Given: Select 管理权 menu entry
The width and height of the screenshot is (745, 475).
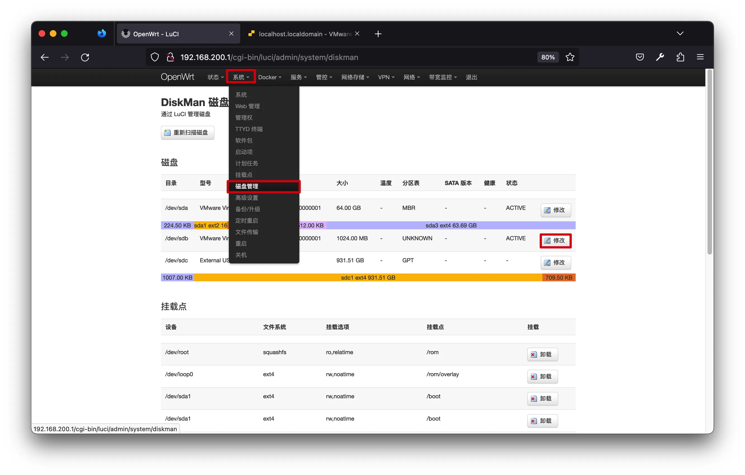Looking at the screenshot, I should click(264, 118).
